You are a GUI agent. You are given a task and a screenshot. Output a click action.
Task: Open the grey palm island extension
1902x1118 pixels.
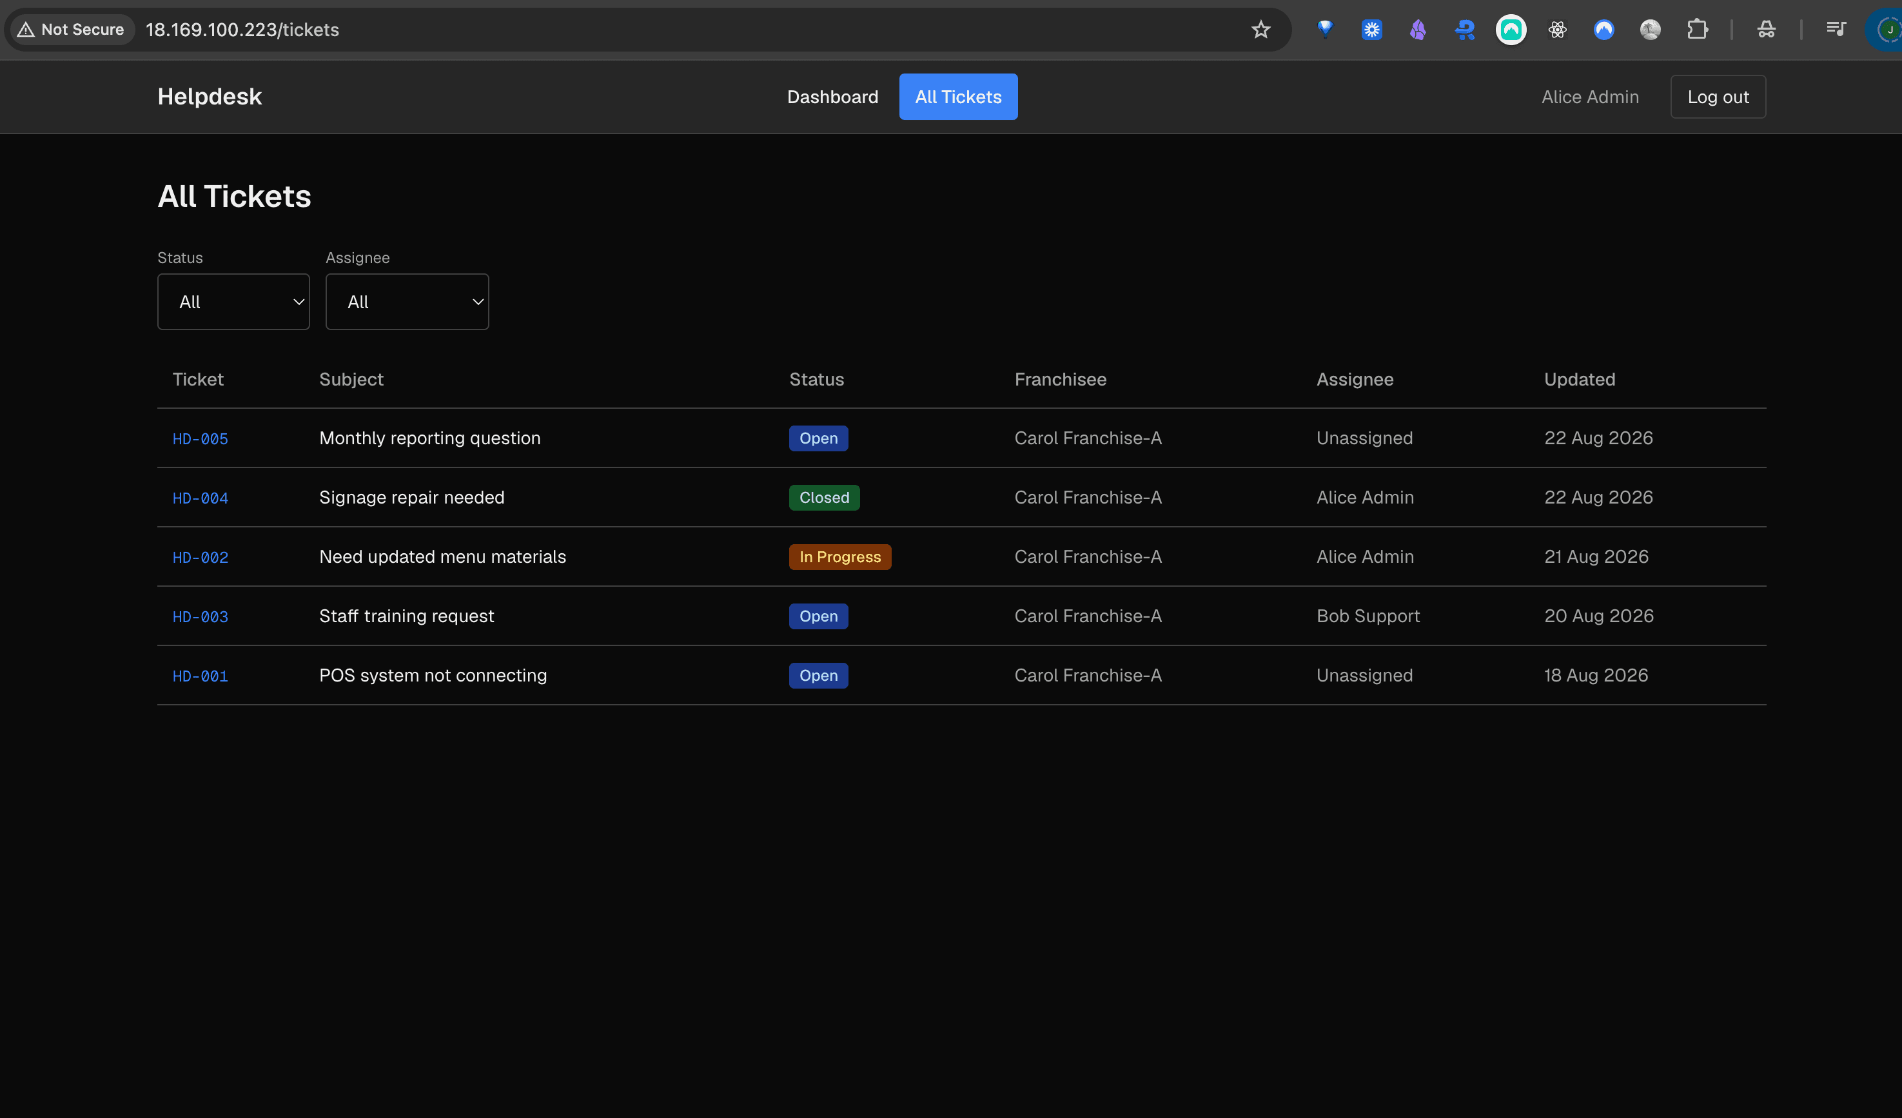pos(1650,30)
